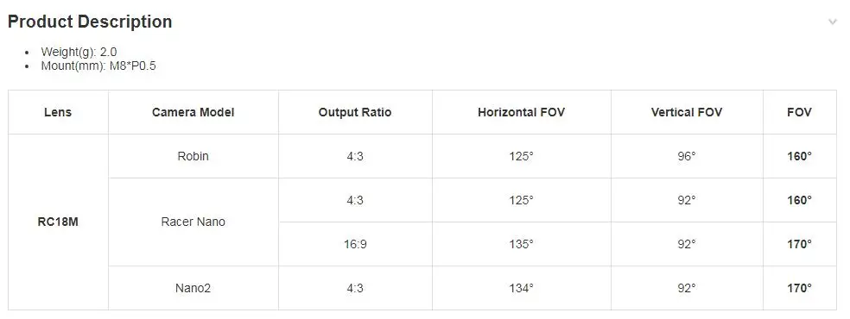Click the Camera Model column header
Image resolution: width=850 pixels, height=319 pixels.
pos(193,112)
